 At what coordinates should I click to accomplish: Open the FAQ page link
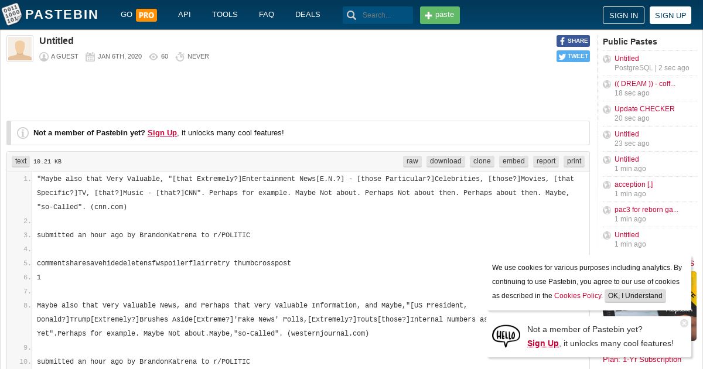click(267, 15)
